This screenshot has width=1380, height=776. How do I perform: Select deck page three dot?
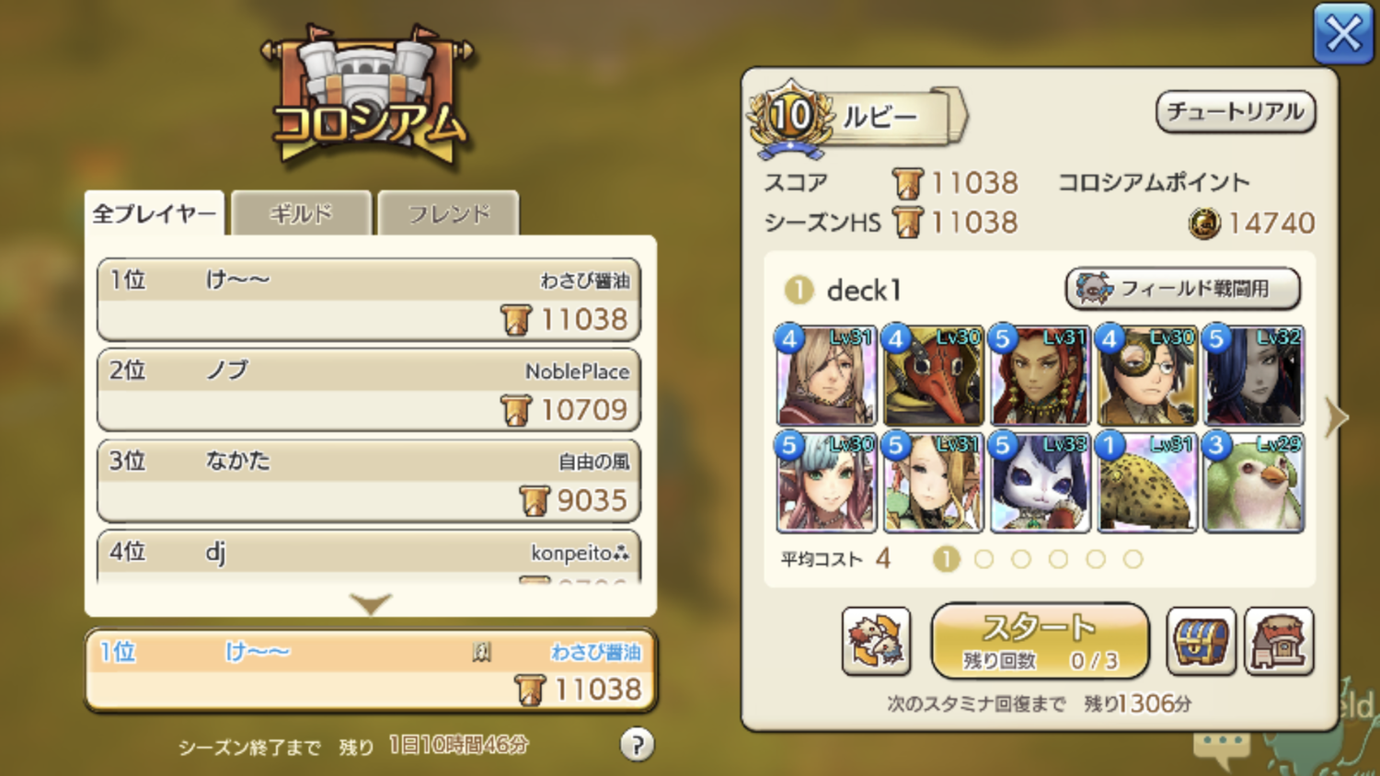pyautogui.click(x=1021, y=559)
